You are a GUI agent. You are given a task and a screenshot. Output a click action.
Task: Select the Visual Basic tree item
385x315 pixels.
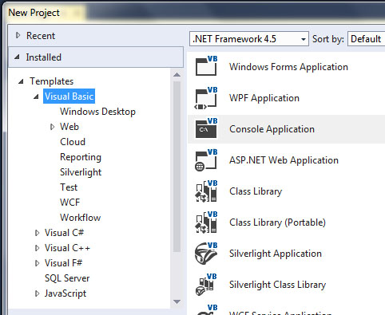[69, 96]
